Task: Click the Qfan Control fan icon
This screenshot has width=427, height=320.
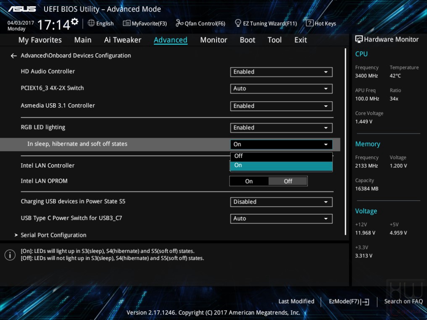Action: pyautogui.click(x=179, y=23)
